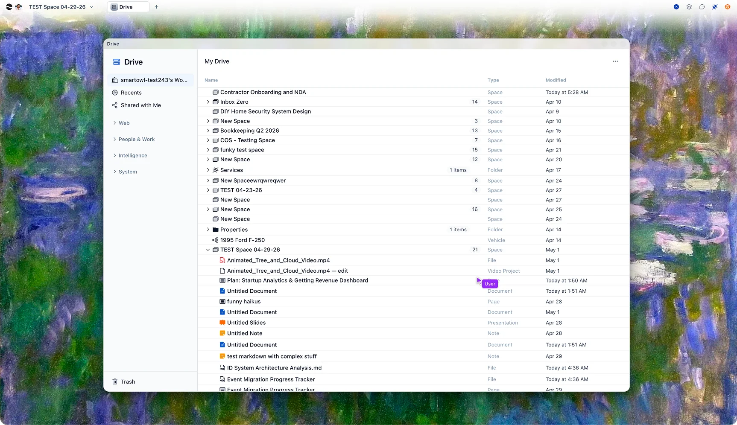737x425 pixels.
Task: Expand the Web section in sidebar
Action: click(115, 123)
